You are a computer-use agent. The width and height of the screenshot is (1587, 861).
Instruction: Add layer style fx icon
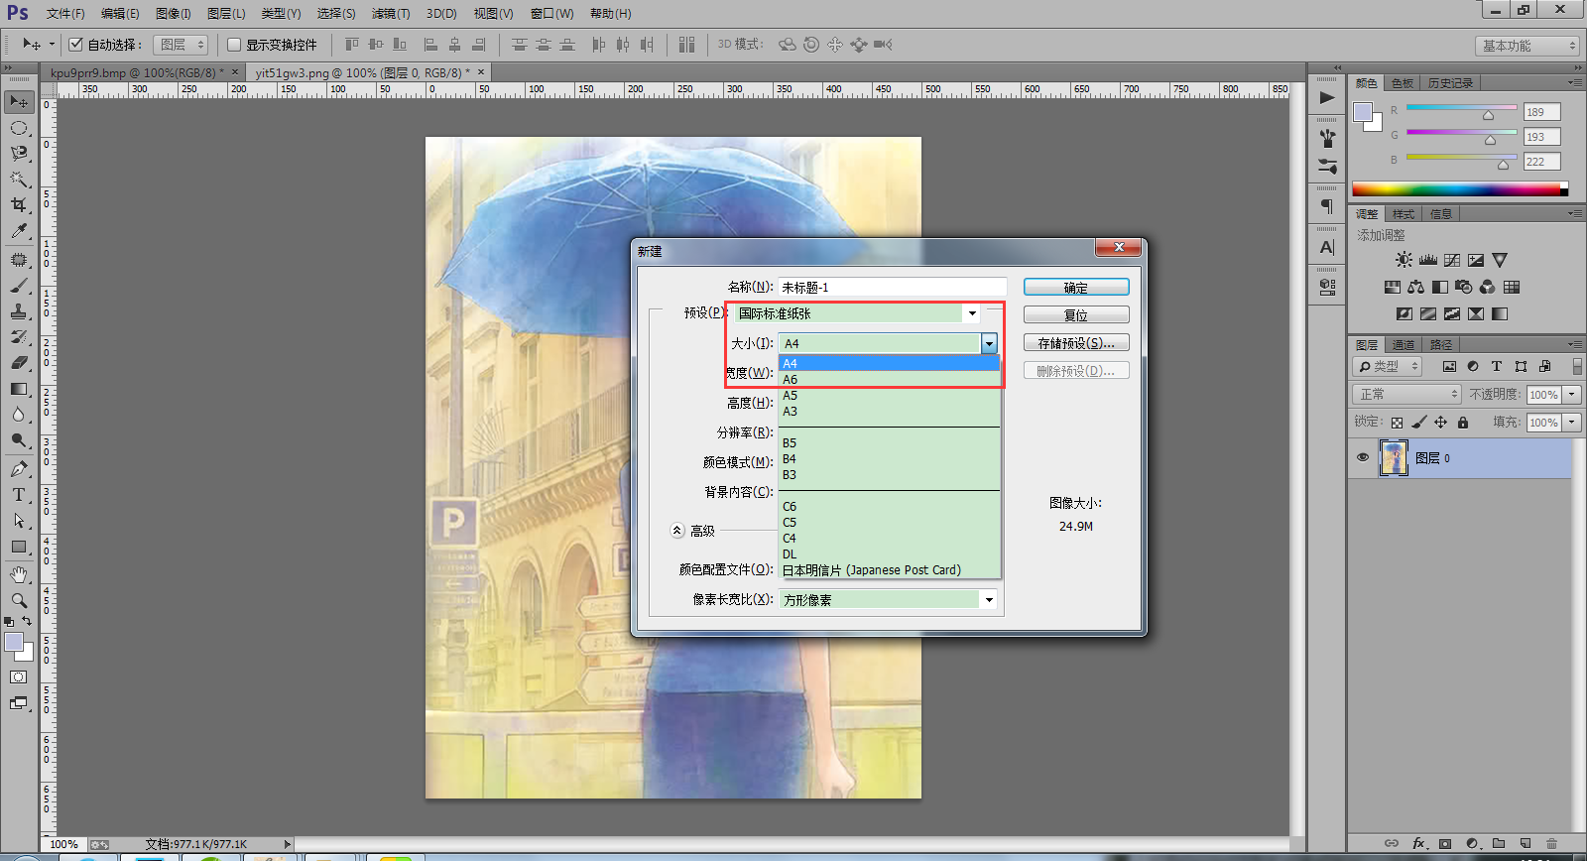click(x=1419, y=843)
